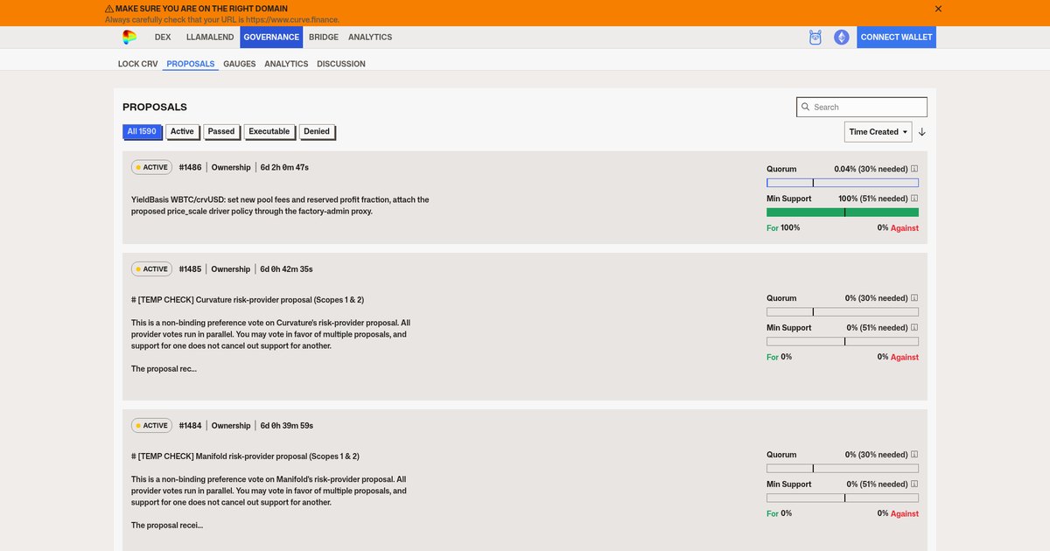Viewport: 1050px width, 551px height.
Task: Switch to the PROPOSALS tab
Action: coord(191,64)
